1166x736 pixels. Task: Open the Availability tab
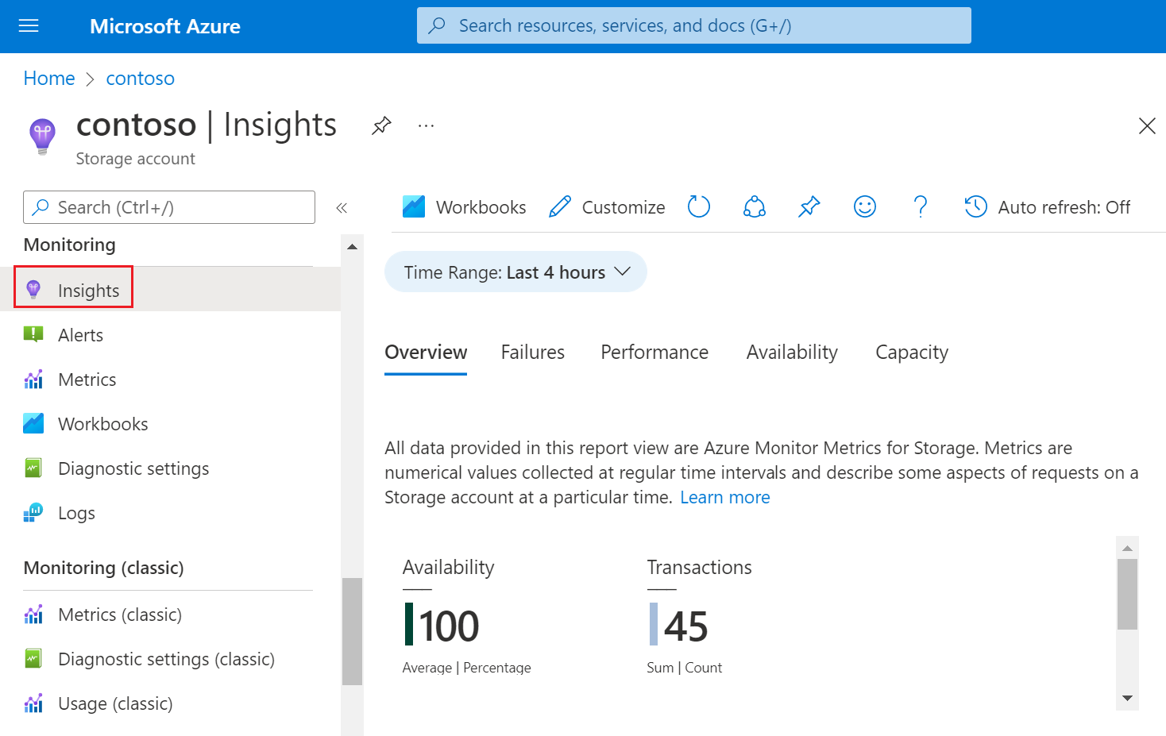pos(792,352)
